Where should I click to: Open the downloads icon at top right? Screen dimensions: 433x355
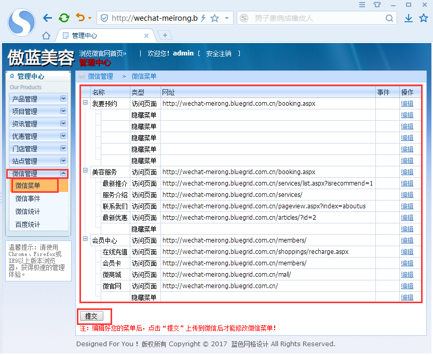408,17
